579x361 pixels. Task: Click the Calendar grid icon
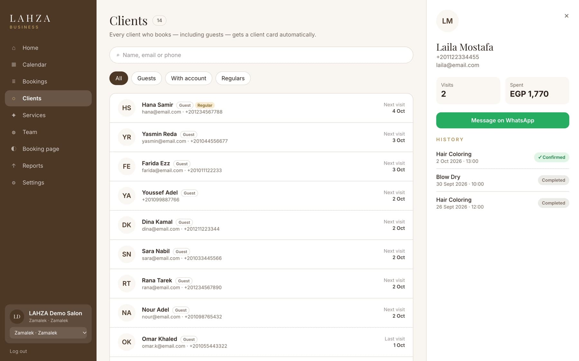point(14,64)
